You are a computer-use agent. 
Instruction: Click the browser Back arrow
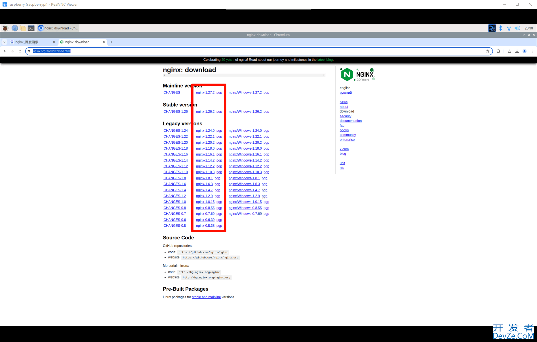[5, 51]
